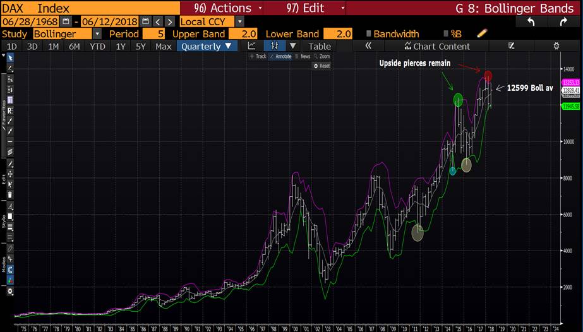Click the '12599 Boll av' annotation text
Screen dimensions: 583x332
tap(530, 88)
